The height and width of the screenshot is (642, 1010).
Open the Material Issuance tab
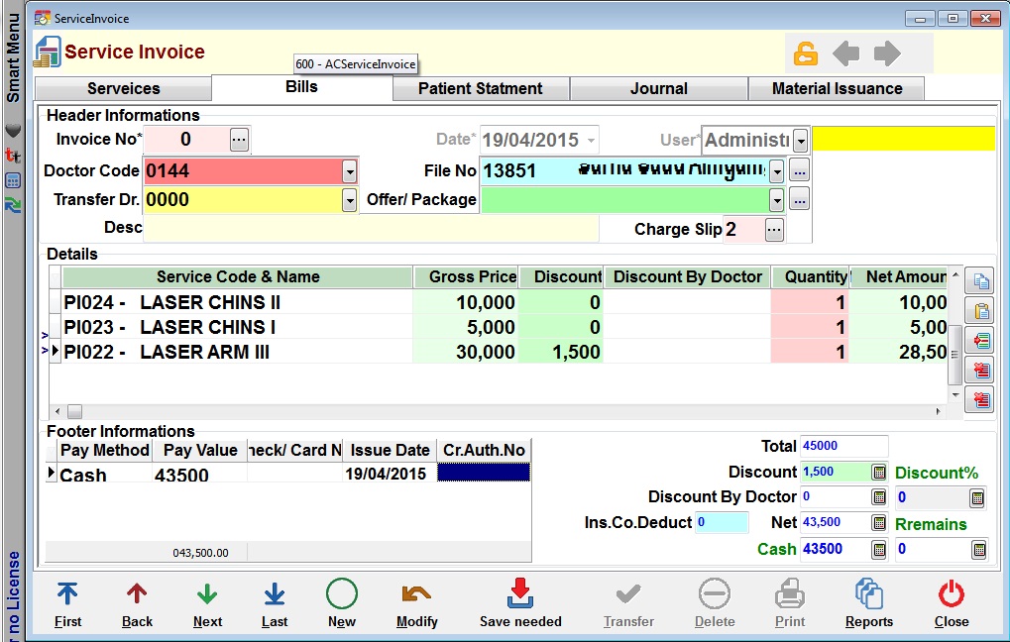point(837,88)
